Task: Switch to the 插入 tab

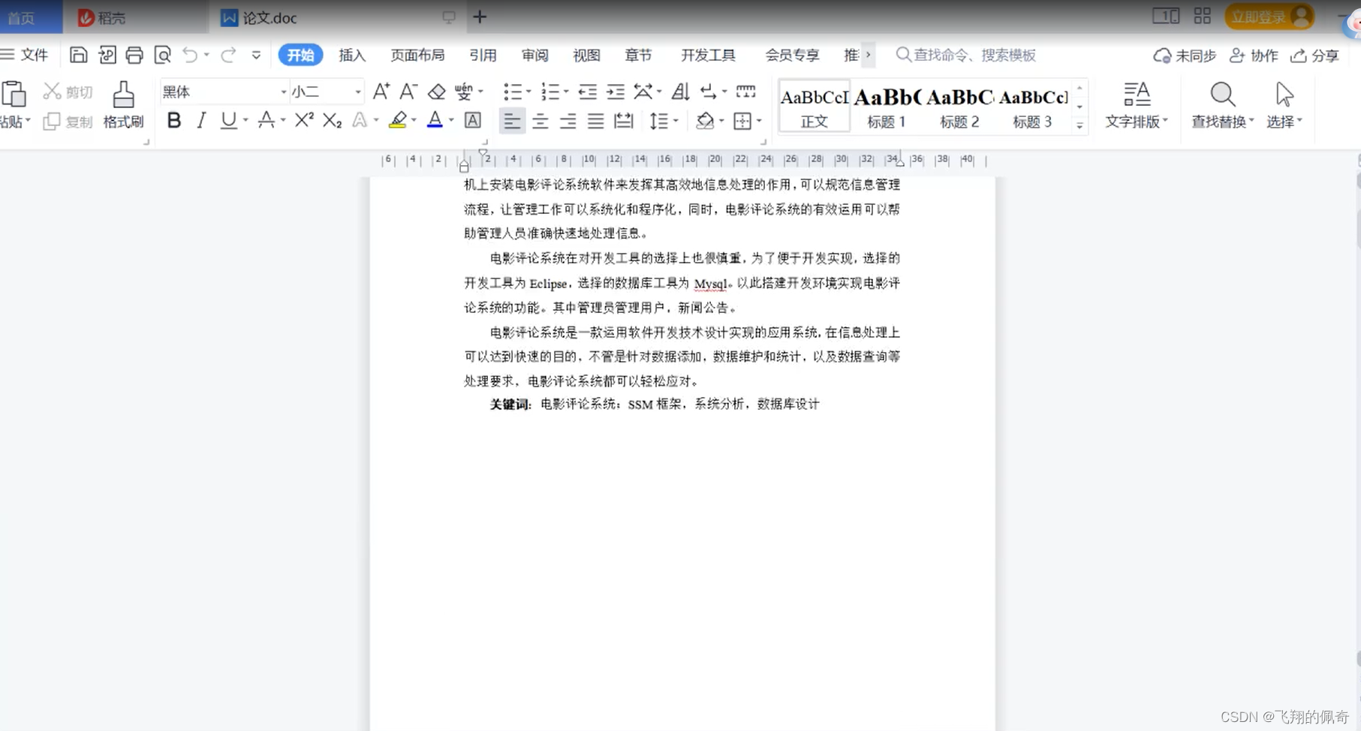Action: [352, 55]
